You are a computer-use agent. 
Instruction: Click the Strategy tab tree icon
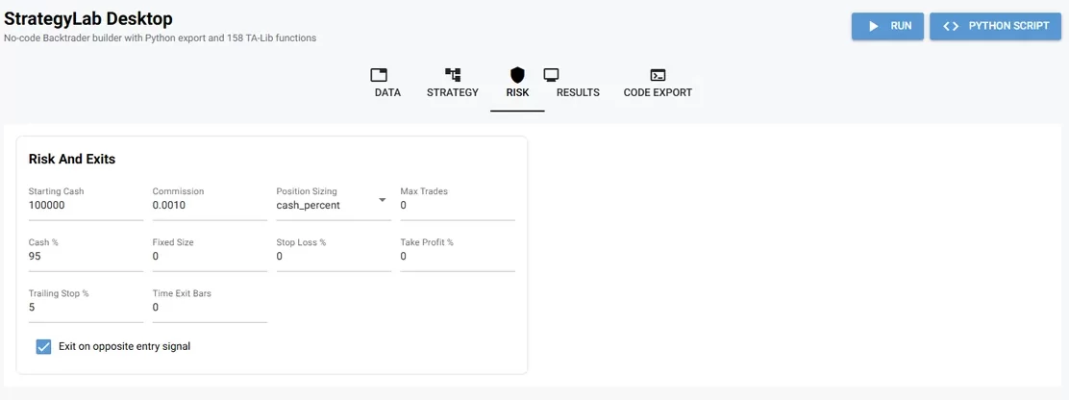pyautogui.click(x=453, y=75)
